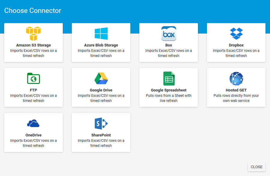Choose the Box connector title
This screenshot has width=270, height=176.
pyautogui.click(x=168, y=45)
